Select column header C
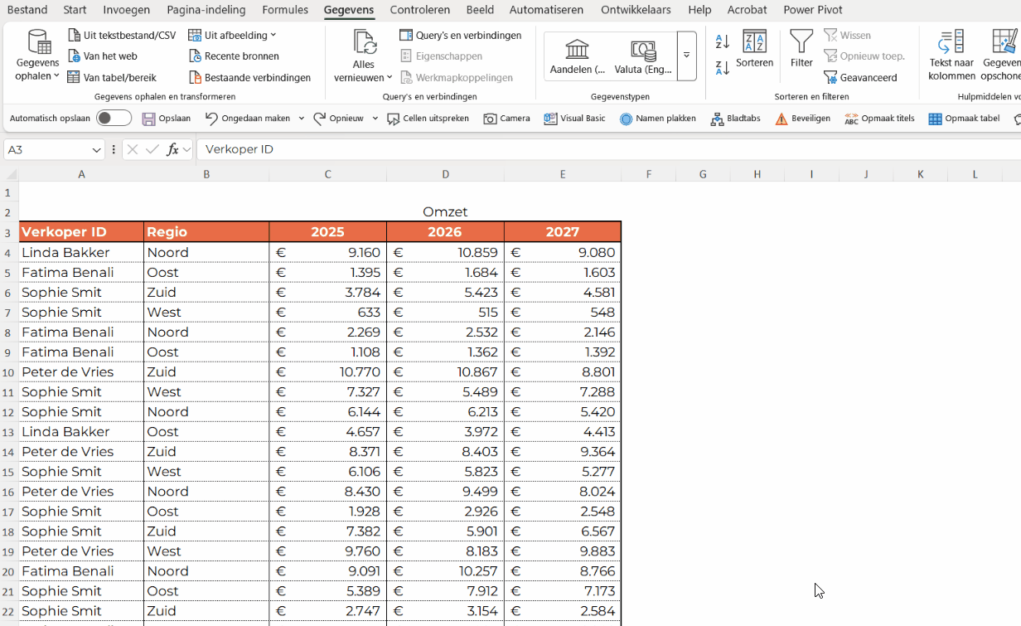Image resolution: width=1021 pixels, height=626 pixels. pos(328,174)
